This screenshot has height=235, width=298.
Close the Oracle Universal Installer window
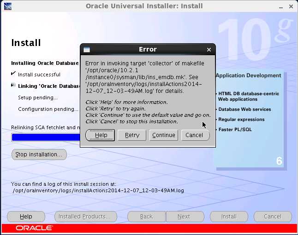tap(291, 6)
